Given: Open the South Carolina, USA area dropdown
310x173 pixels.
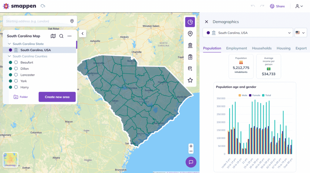Looking at the screenshot, I should [x=248, y=33].
